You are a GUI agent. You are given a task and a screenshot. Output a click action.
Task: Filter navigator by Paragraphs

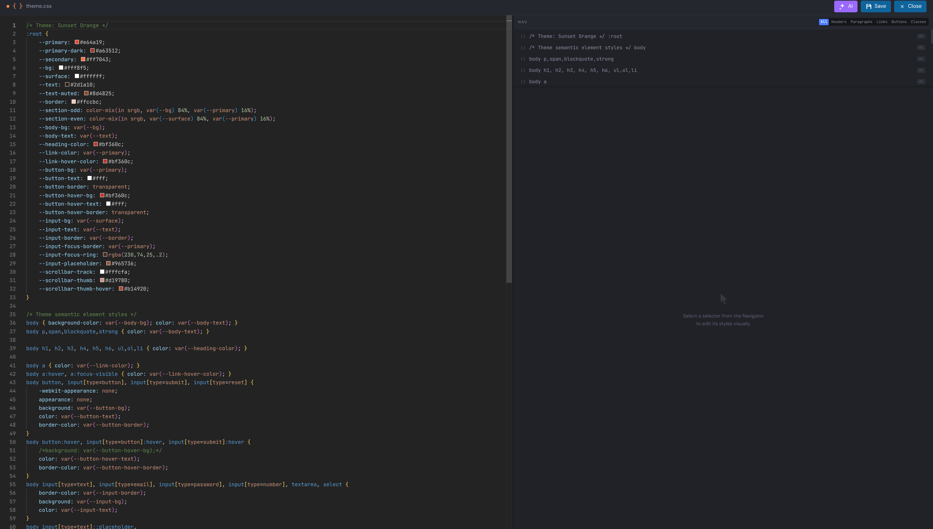click(x=861, y=22)
